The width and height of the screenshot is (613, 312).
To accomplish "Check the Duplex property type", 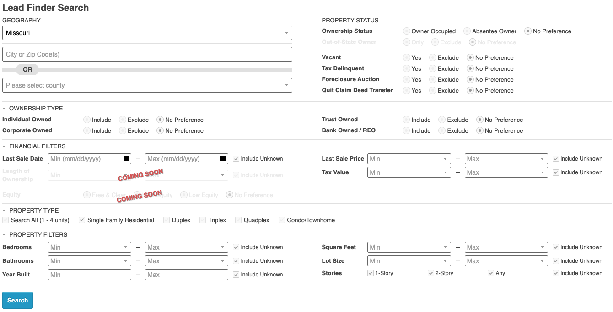I will (167, 220).
